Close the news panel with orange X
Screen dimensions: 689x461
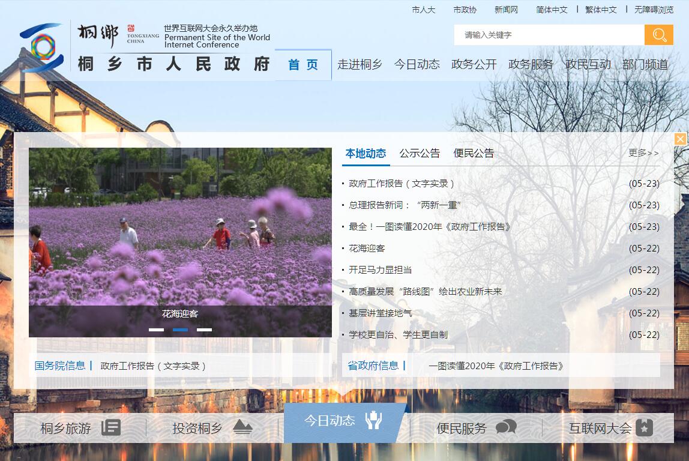click(x=680, y=139)
